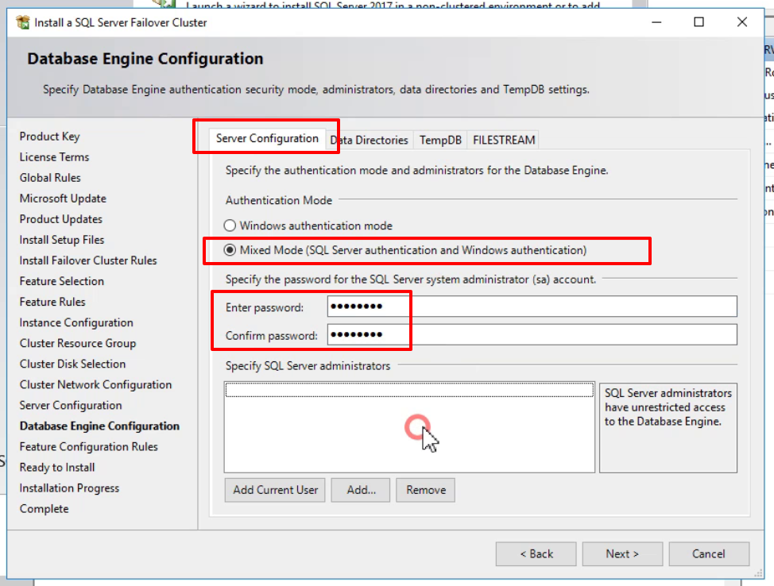Click the Microsoft Update step
Image resolution: width=774 pixels, height=586 pixels.
(x=63, y=199)
